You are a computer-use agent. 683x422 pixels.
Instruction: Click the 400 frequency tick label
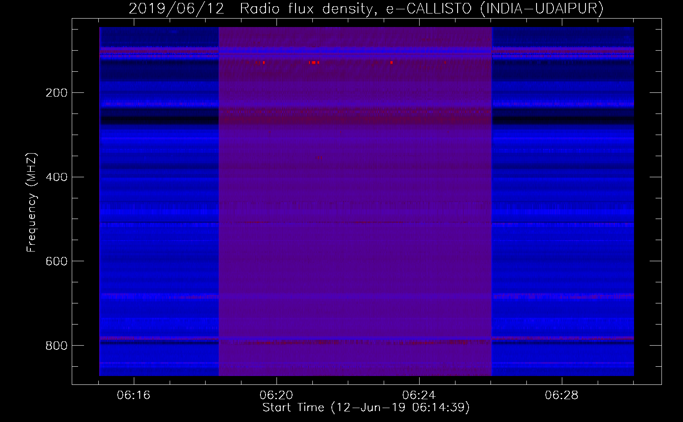pos(57,177)
